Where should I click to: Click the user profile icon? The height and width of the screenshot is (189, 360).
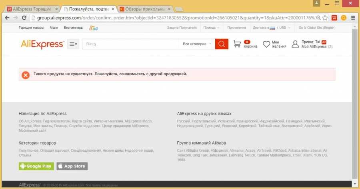[295, 44]
